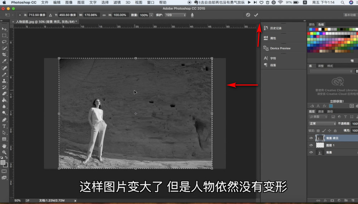This screenshot has height=204, width=358.
Task: Select the Clone Stamp tool
Action: (x=4, y=81)
